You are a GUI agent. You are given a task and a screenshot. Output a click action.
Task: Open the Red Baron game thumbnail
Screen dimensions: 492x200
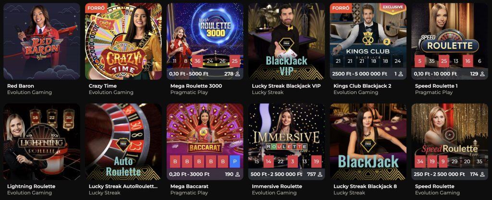(42, 41)
